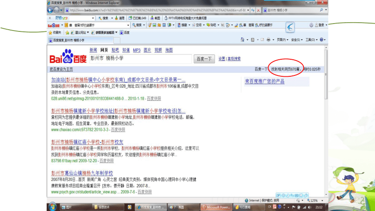This screenshot has width=375, height=211.
Task: Switch to Baidu 贴吧 tab
Action: point(115,50)
